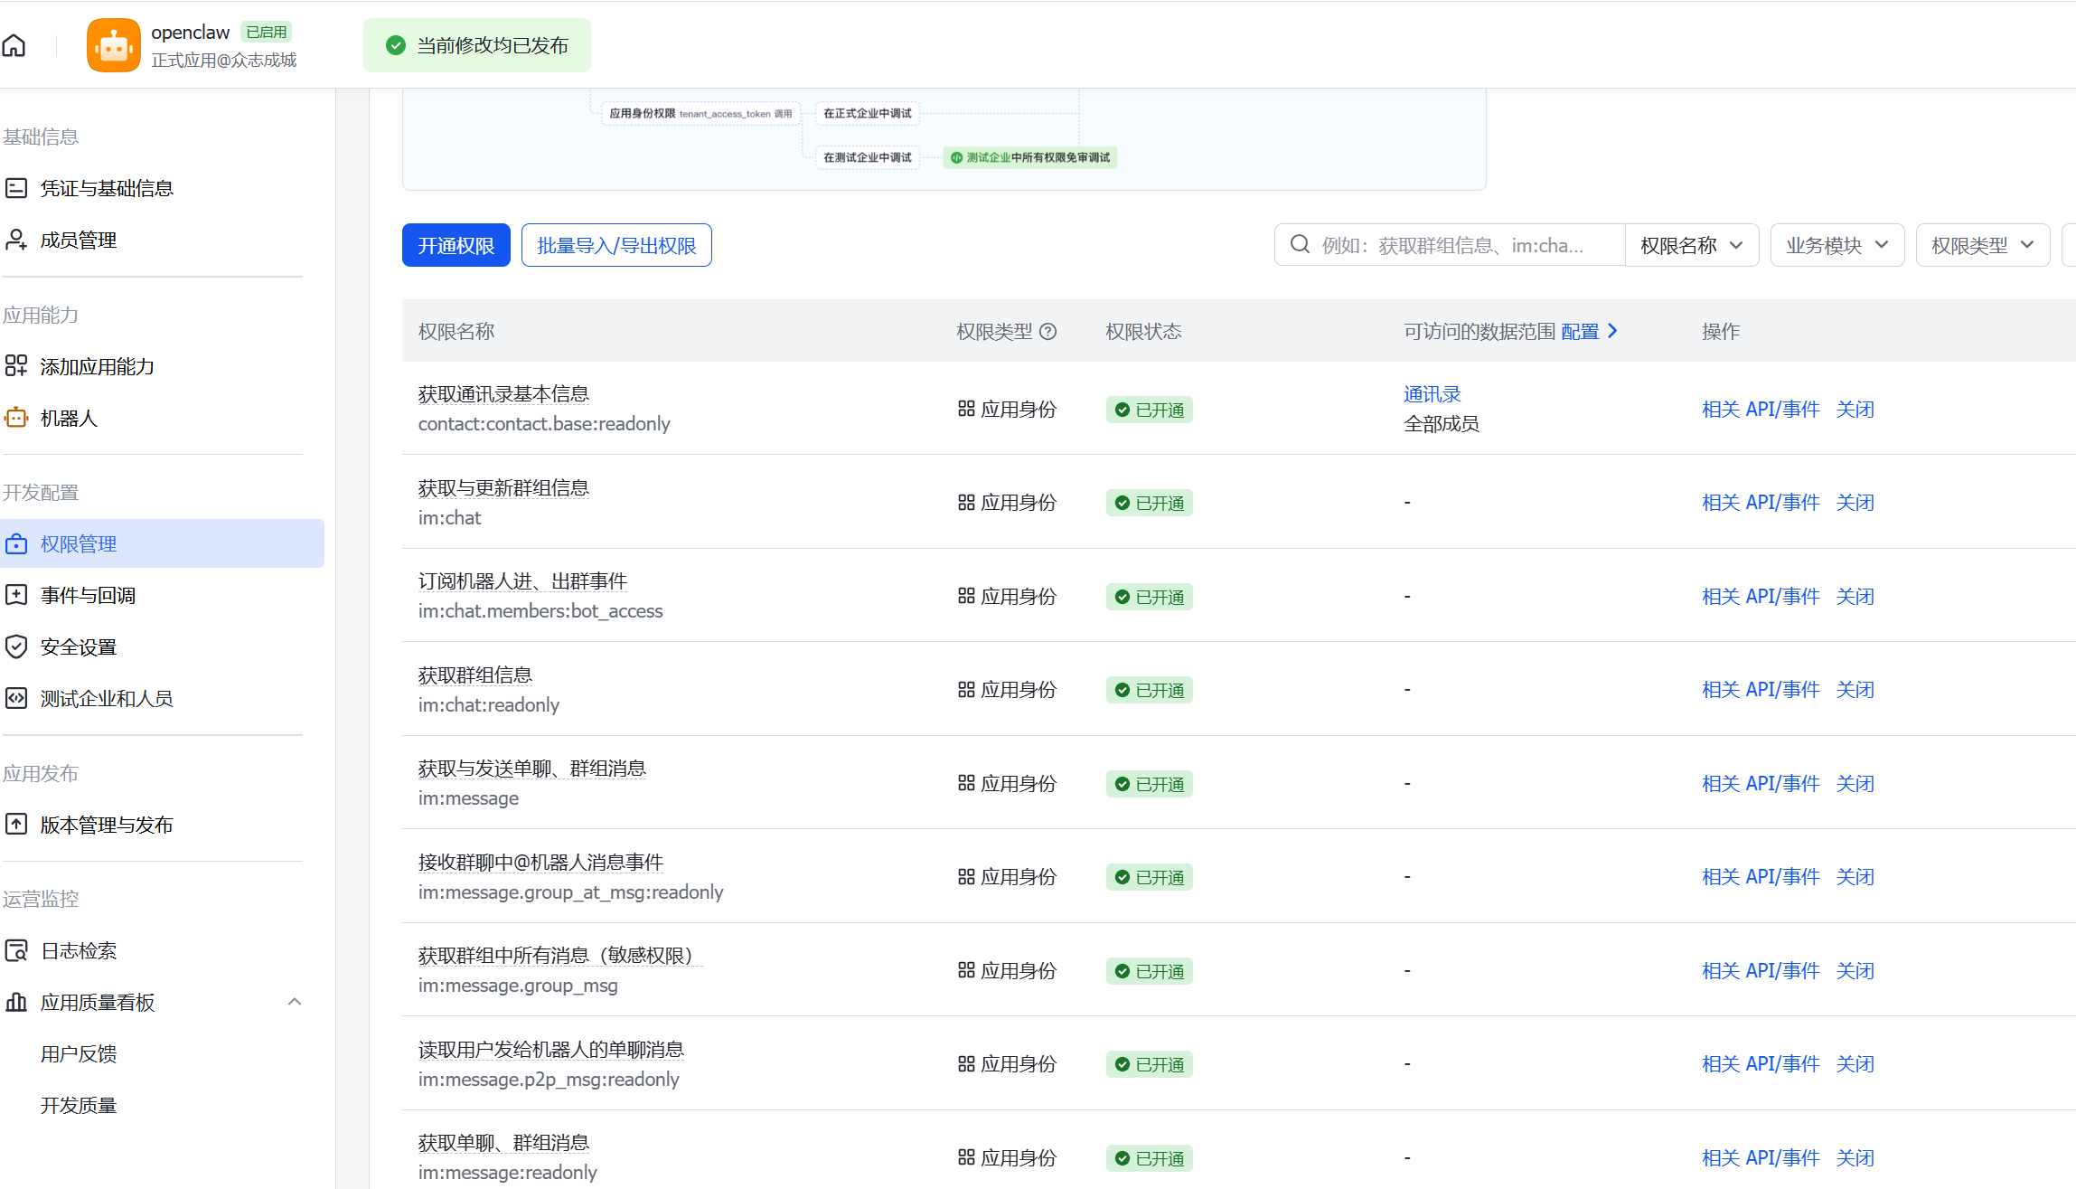2076x1189 pixels.
Task: Go to 事件与回调 page
Action: [88, 595]
